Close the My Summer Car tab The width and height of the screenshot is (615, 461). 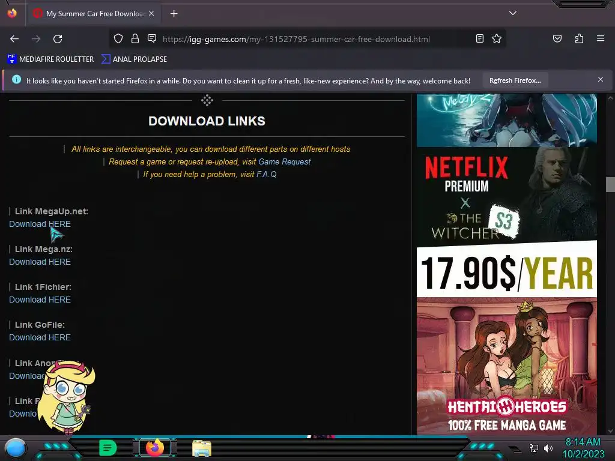[x=151, y=13]
